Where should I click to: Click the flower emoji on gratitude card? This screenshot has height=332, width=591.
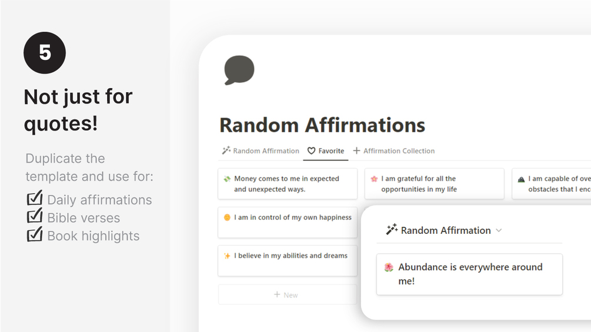pyautogui.click(x=374, y=179)
